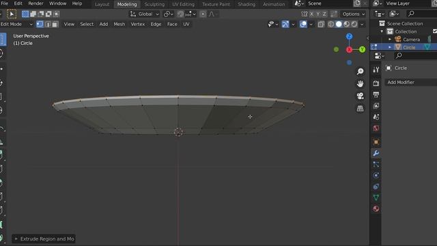Screen dimensions: 437x246
Task: Open the Mesh menu
Action: 119,25
